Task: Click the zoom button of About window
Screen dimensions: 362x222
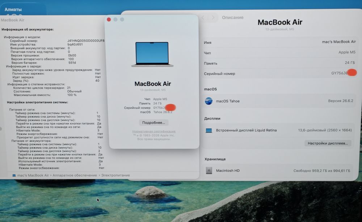Action: [x=122, y=19]
